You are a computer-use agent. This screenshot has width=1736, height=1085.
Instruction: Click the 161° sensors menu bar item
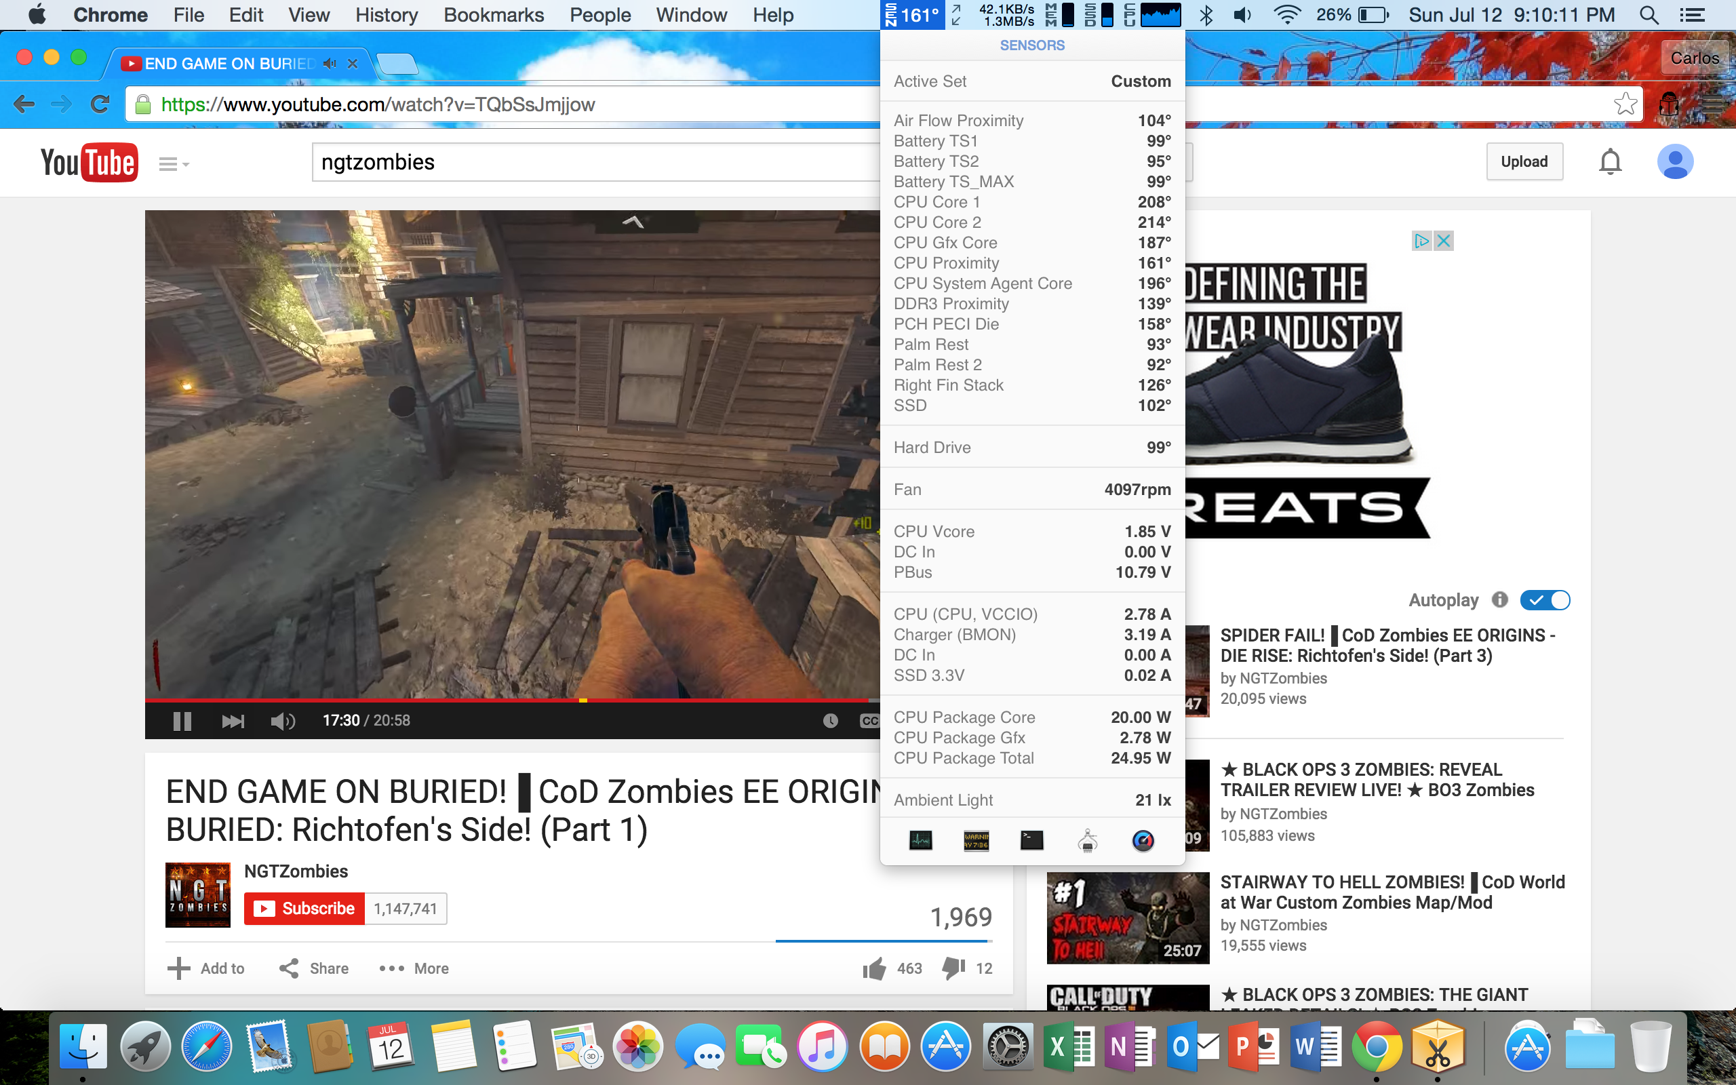click(x=913, y=15)
